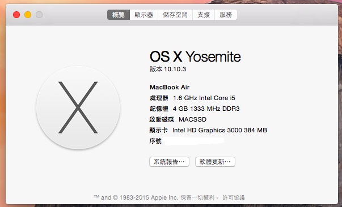This screenshot has height=207, width=342.
Task: Click the 序號 serial number label
Action: coord(155,141)
